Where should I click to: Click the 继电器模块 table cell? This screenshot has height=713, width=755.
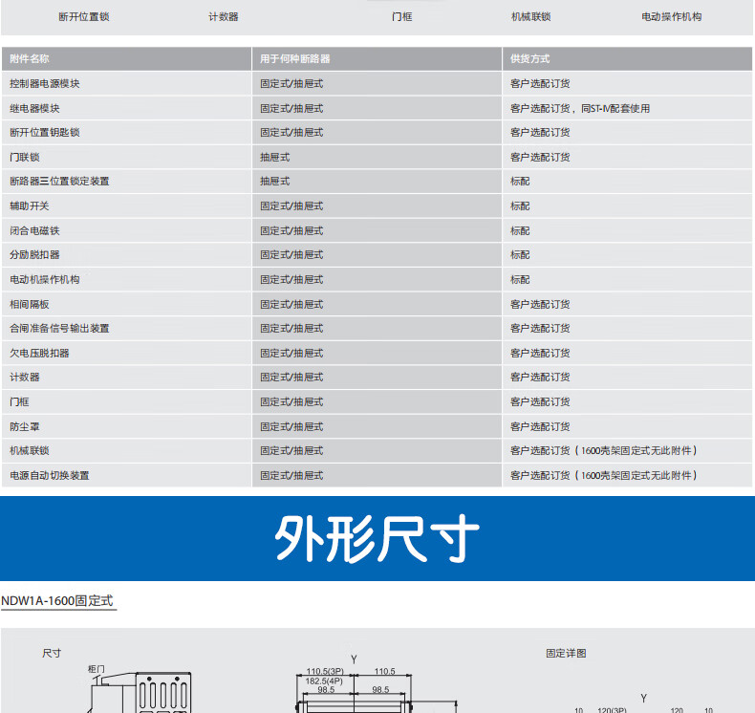[x=34, y=108]
